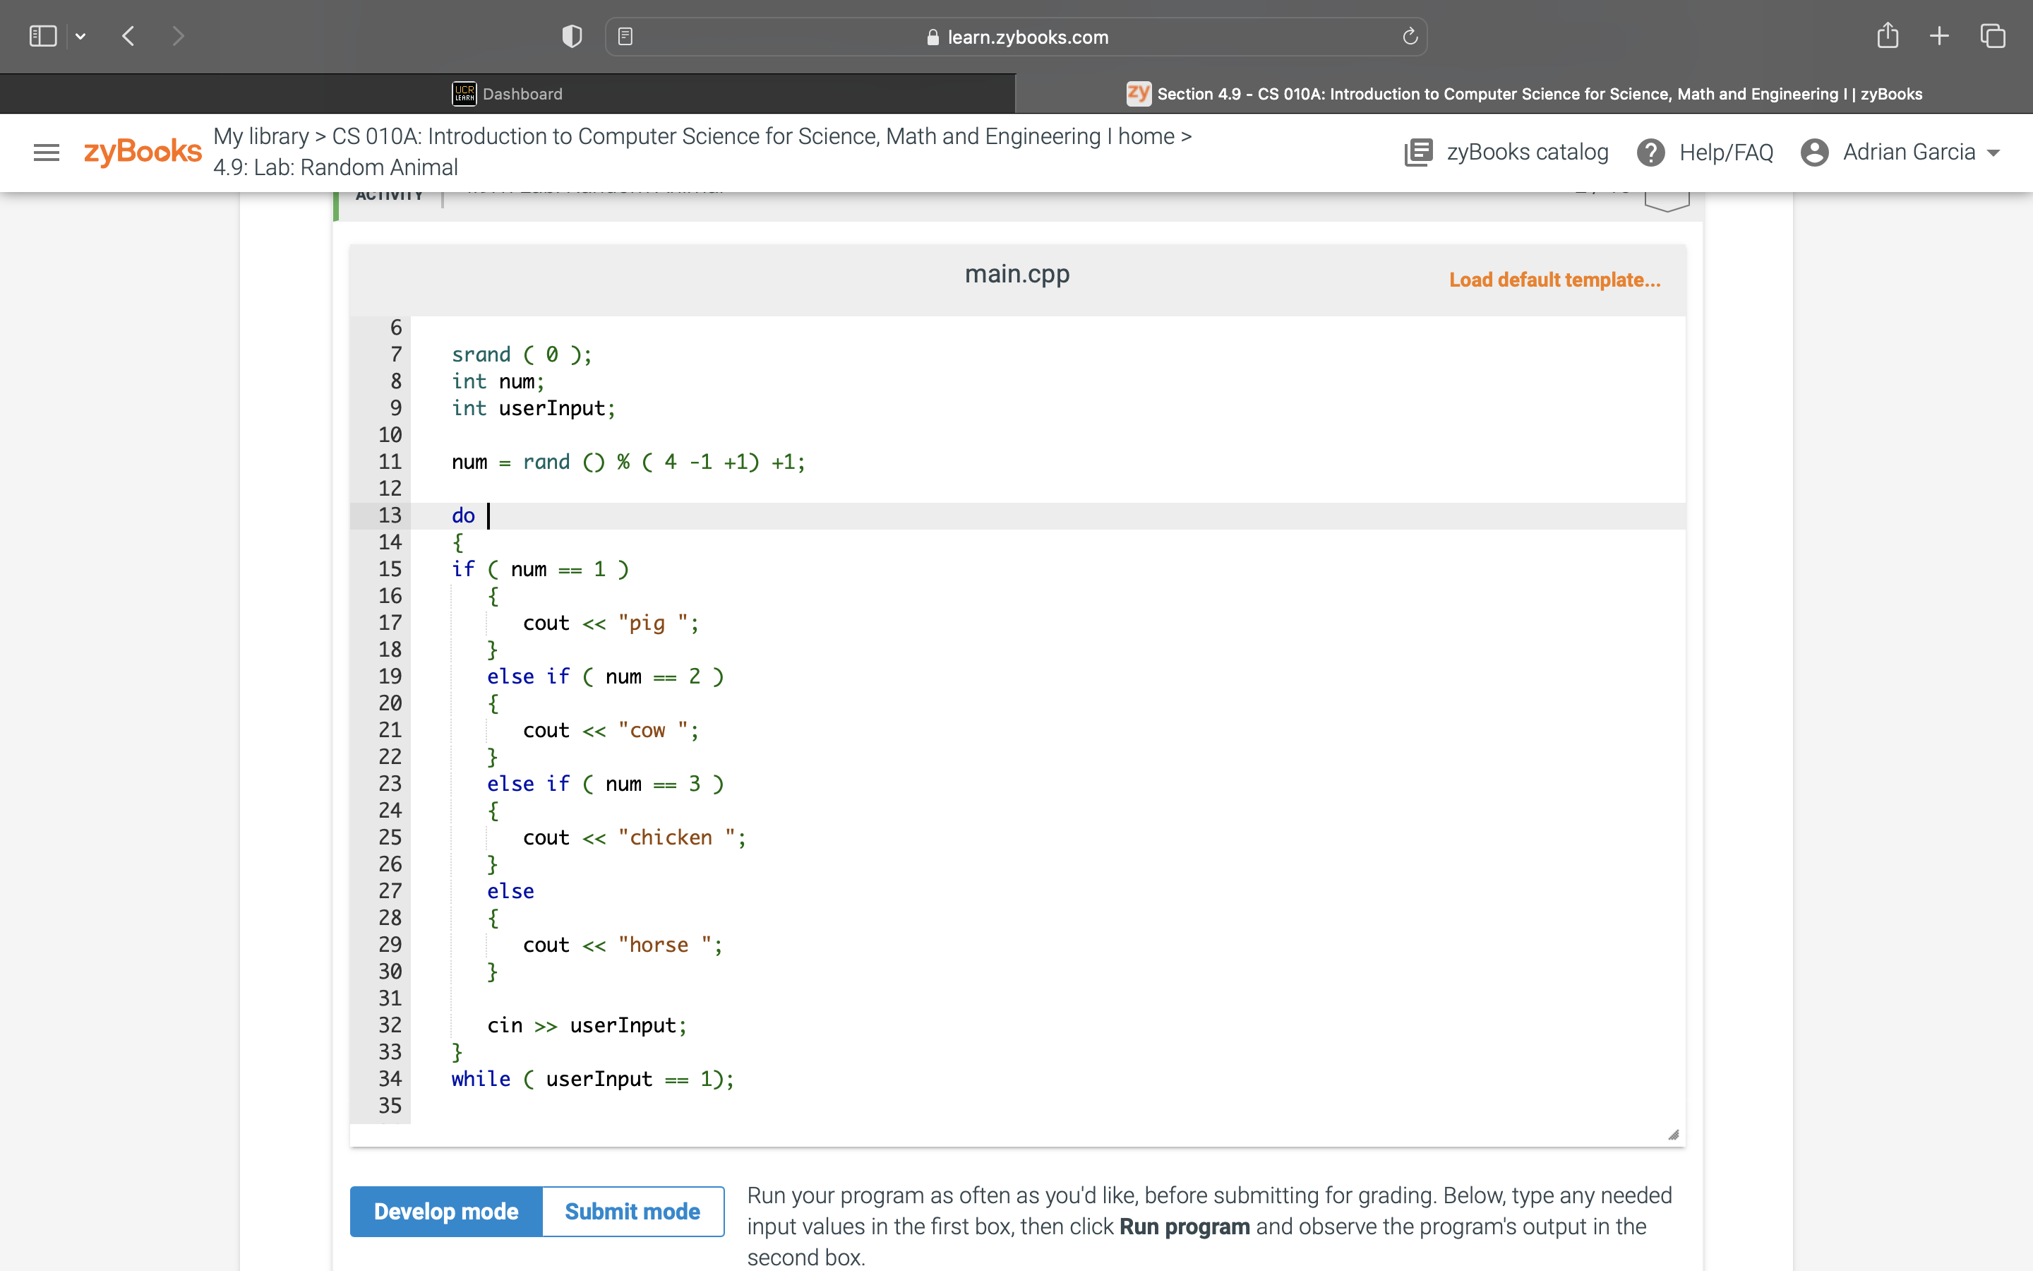The height and width of the screenshot is (1271, 2033).
Task: Open My library breadcrumb link
Action: pos(260,136)
